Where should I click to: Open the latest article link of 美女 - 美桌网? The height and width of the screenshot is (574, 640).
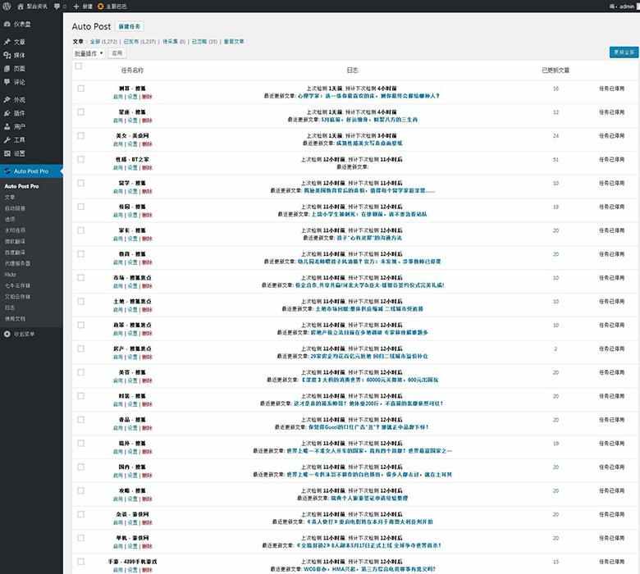(369, 143)
